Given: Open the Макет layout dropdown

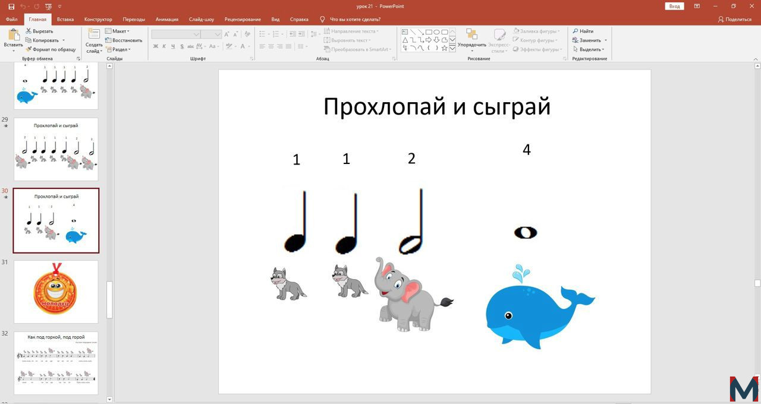Looking at the screenshot, I should [117, 31].
